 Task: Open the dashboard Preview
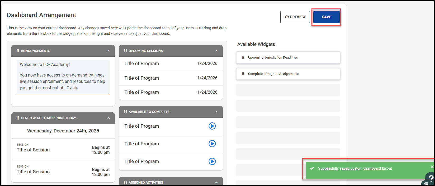295,17
